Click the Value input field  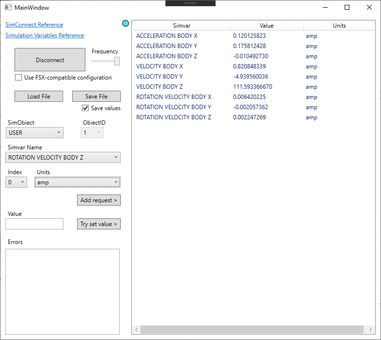coord(34,224)
